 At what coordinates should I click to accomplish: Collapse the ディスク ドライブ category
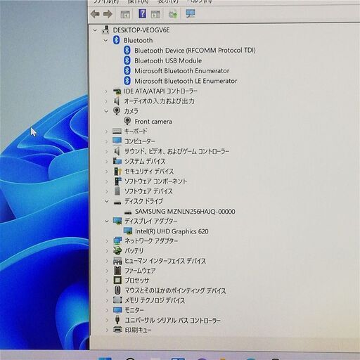coord(107,201)
